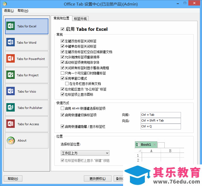Open the 工作区上方 position dropdown

click(x=85, y=153)
